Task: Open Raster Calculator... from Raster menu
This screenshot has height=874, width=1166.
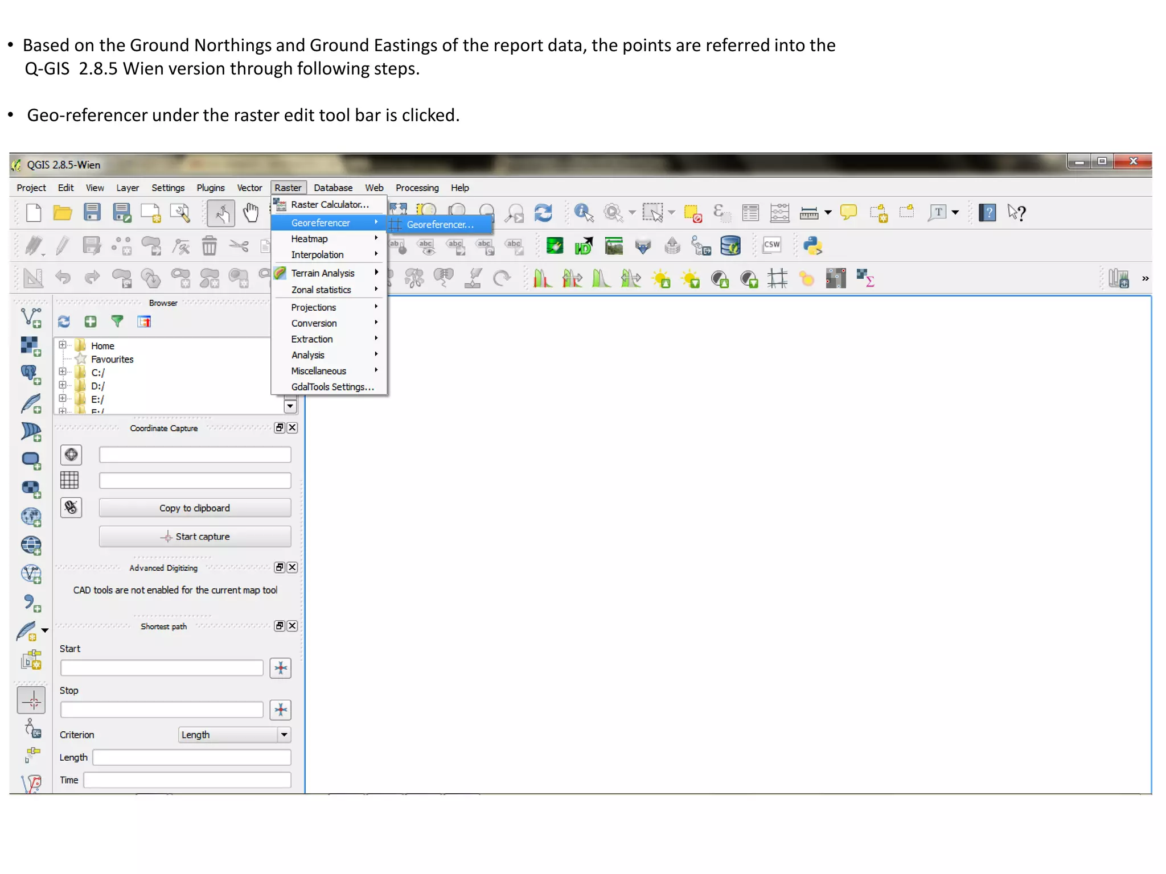Action: coord(329,204)
